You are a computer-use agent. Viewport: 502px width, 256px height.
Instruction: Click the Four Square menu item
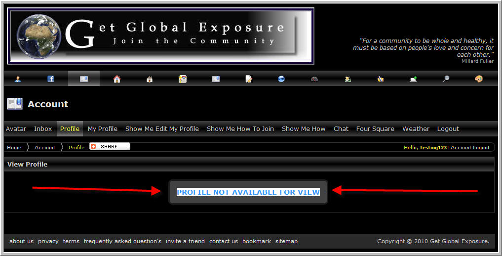(x=375, y=129)
